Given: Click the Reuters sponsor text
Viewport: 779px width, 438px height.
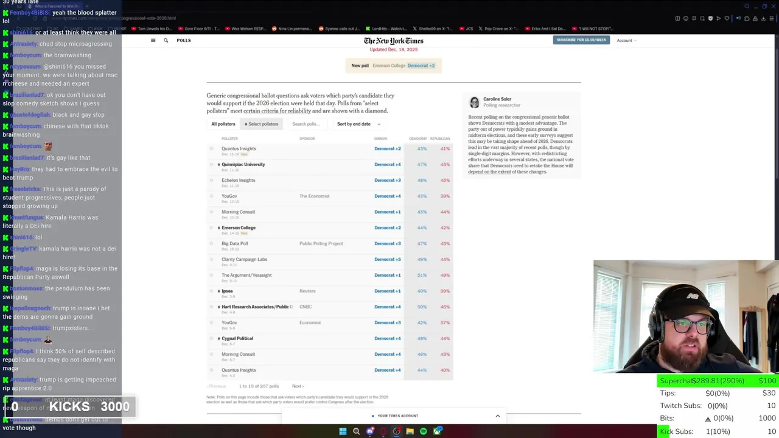Looking at the screenshot, I should 307,291.
